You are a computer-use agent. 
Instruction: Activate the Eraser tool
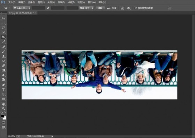point(3,66)
